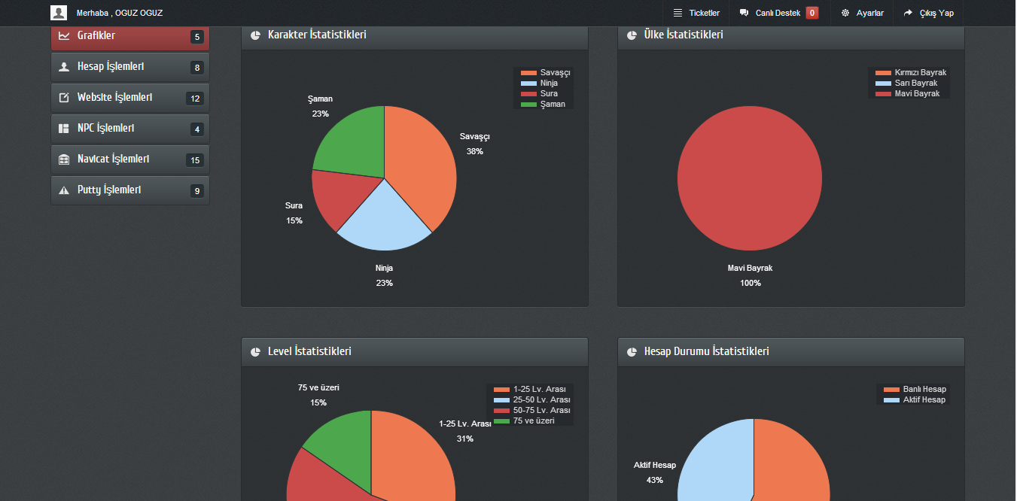
Task: Click the Savaşçı orange legend swatch
Action: [528, 73]
